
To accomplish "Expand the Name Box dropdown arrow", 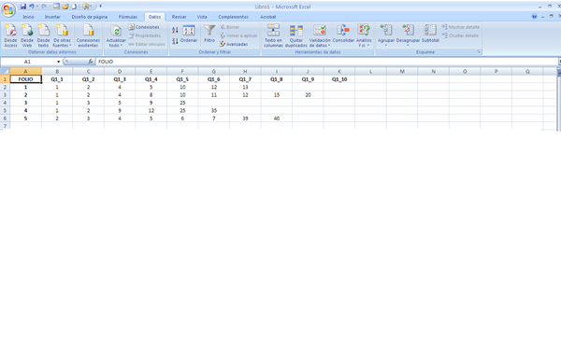I will (58, 62).
